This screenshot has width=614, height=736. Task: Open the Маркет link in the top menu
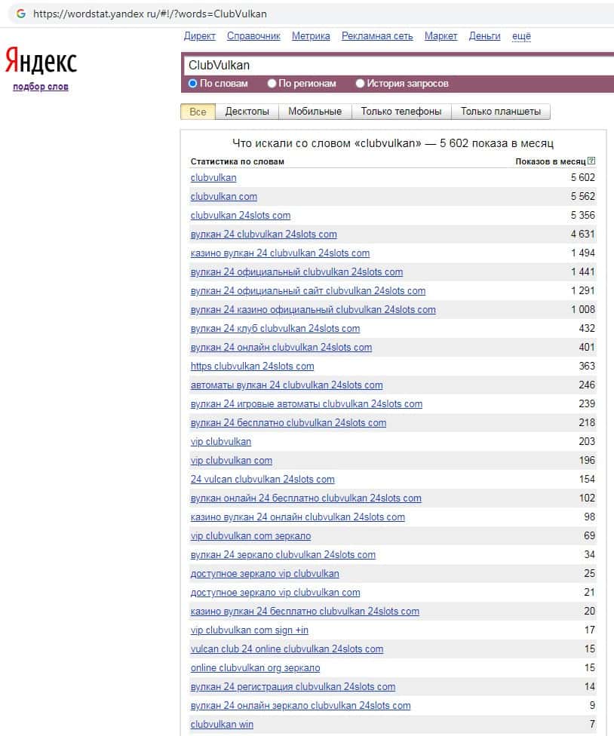[x=441, y=36]
